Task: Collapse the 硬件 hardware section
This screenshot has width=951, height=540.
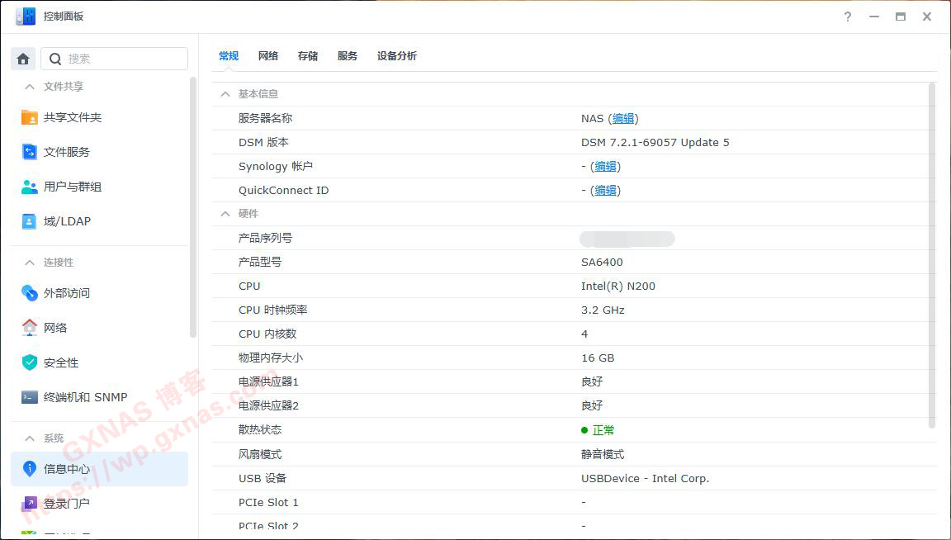Action: (x=225, y=214)
